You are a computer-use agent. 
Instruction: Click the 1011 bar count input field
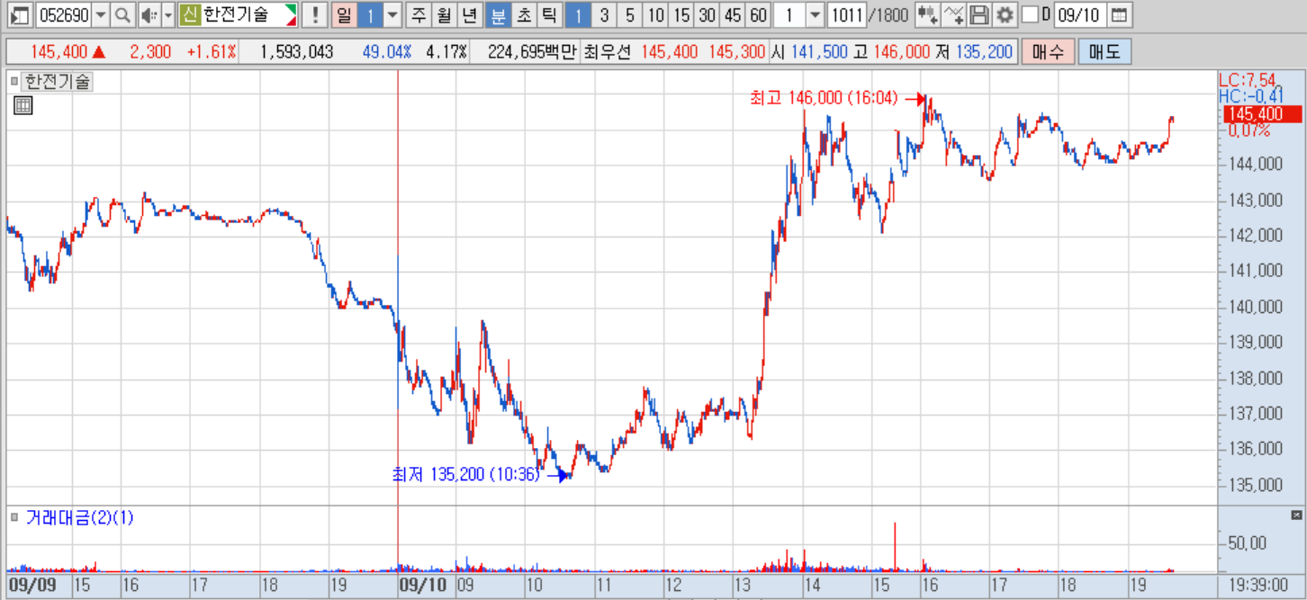pyautogui.click(x=845, y=15)
